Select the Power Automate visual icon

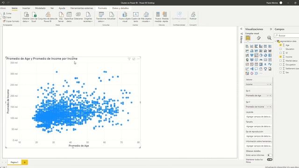tap(256, 73)
